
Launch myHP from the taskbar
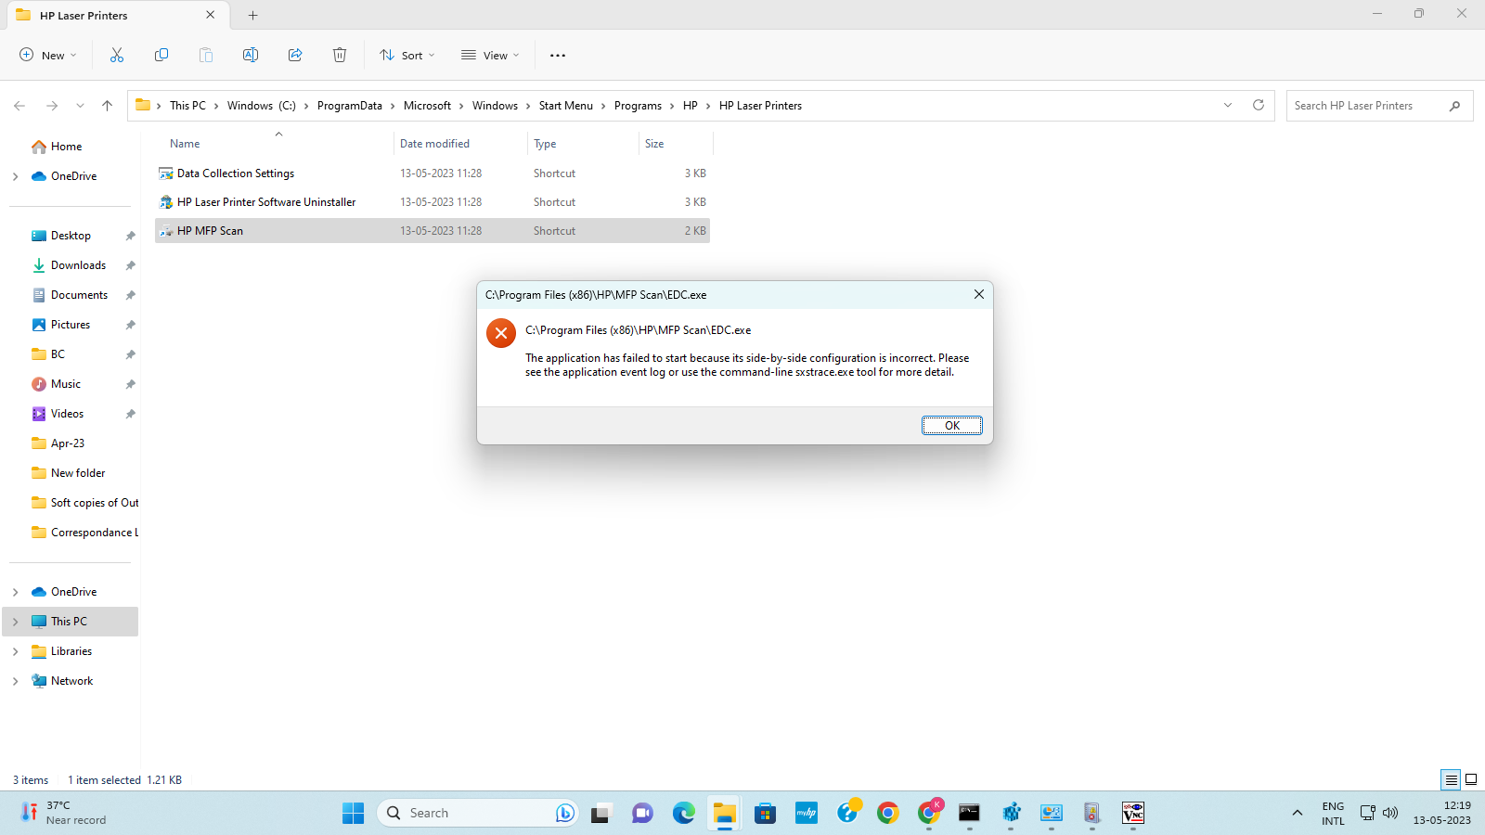806,813
